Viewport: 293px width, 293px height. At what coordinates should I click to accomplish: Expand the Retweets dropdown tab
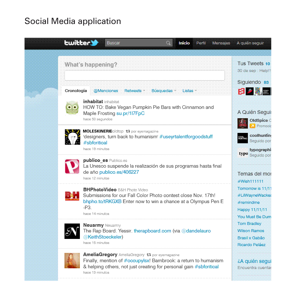134,91
